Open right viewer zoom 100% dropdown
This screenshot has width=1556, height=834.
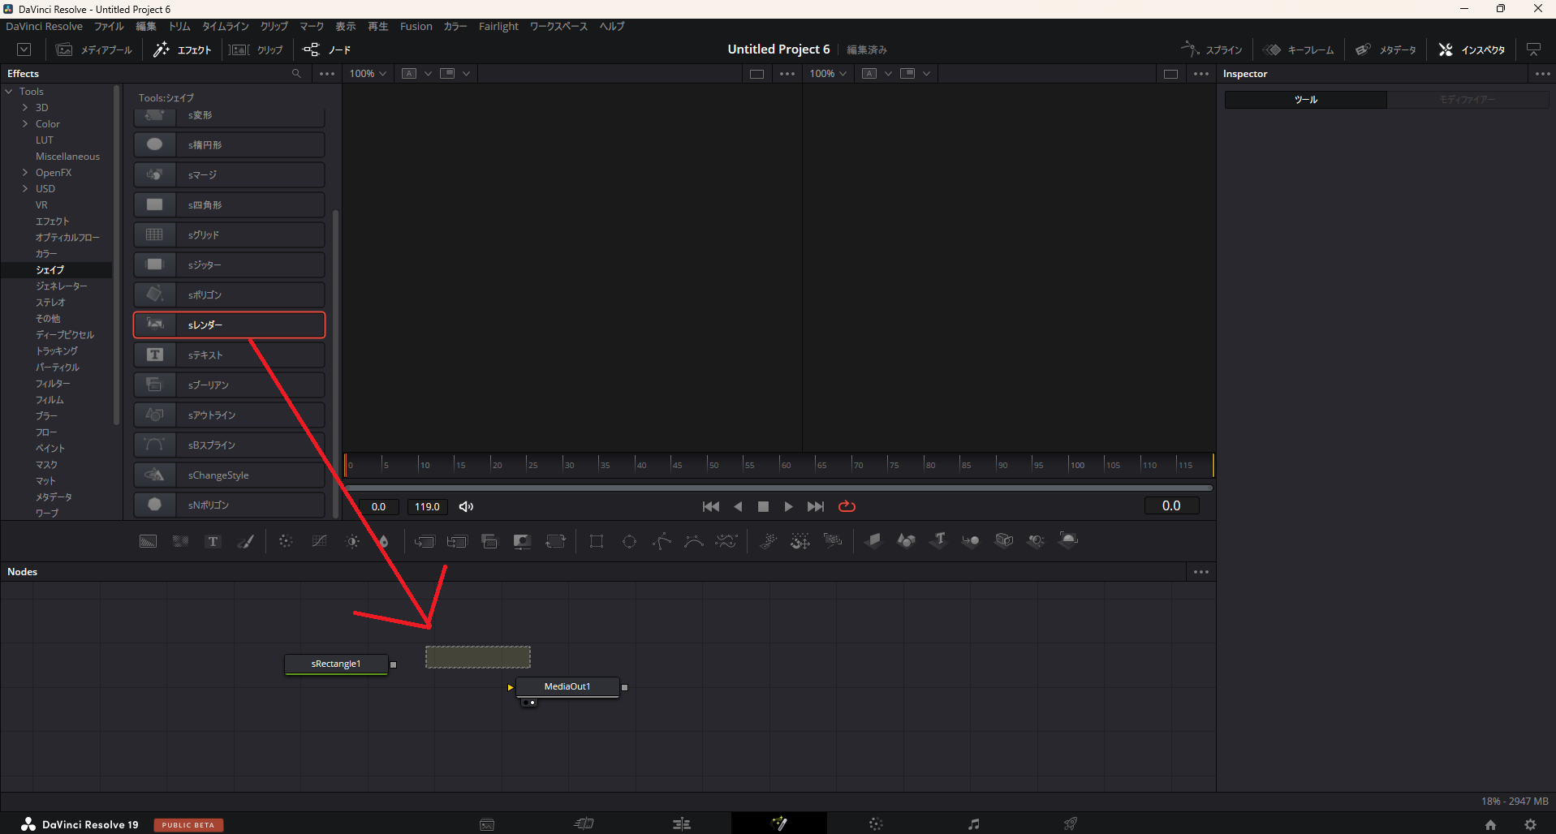pyautogui.click(x=828, y=74)
